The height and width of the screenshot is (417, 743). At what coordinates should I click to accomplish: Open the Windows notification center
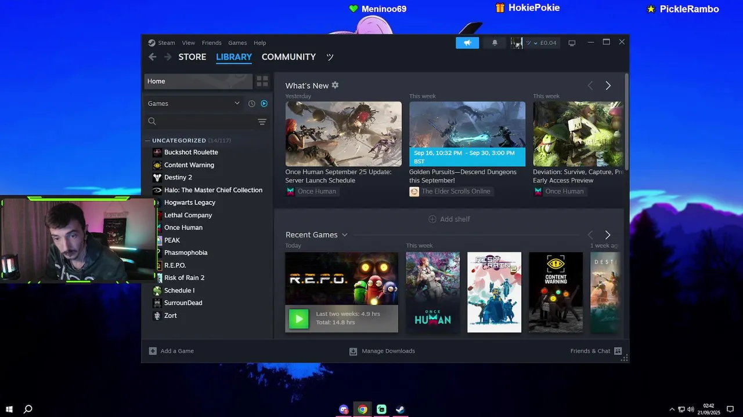click(x=730, y=409)
